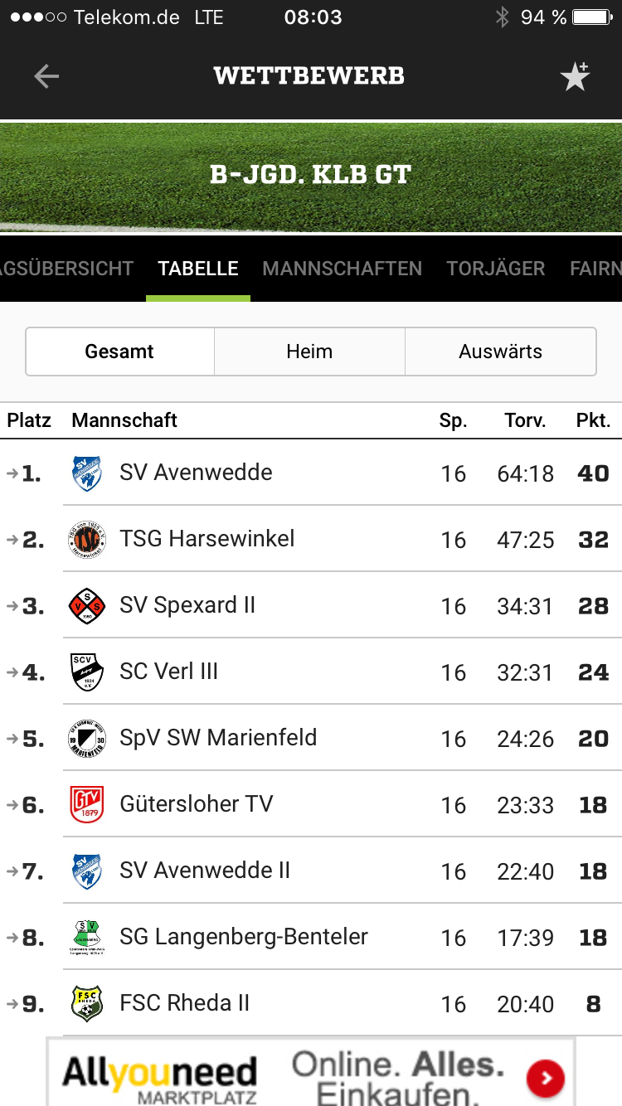Tap the Gütersloher TV red crest
Viewport: 622px width, 1106px height.
(x=86, y=805)
